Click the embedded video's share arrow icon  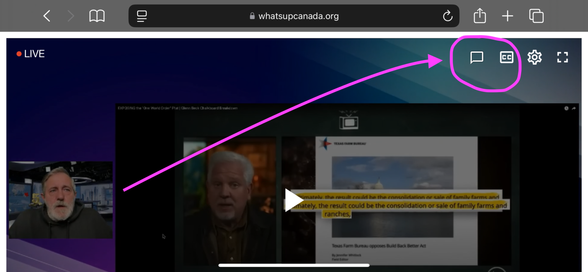click(574, 108)
